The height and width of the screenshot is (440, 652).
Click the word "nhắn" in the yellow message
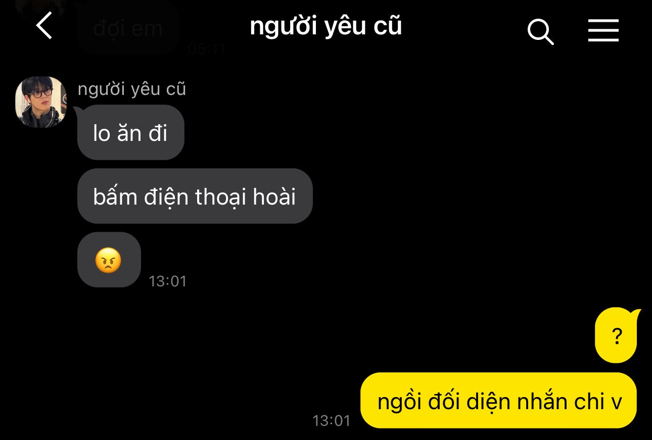click(x=542, y=401)
